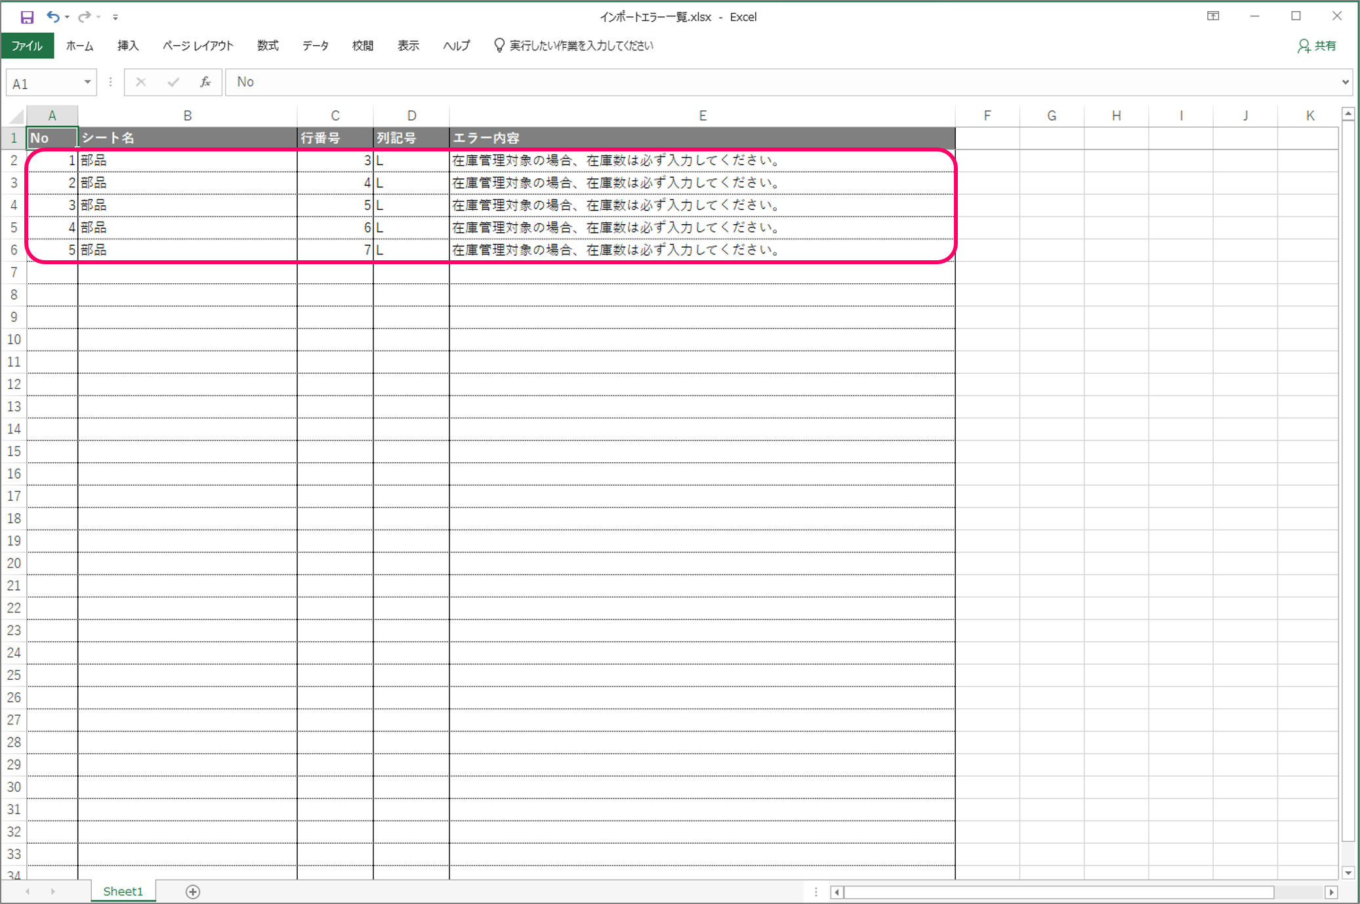Click the Insert Function fx icon
Viewport: 1360px width, 904px height.
tap(205, 82)
